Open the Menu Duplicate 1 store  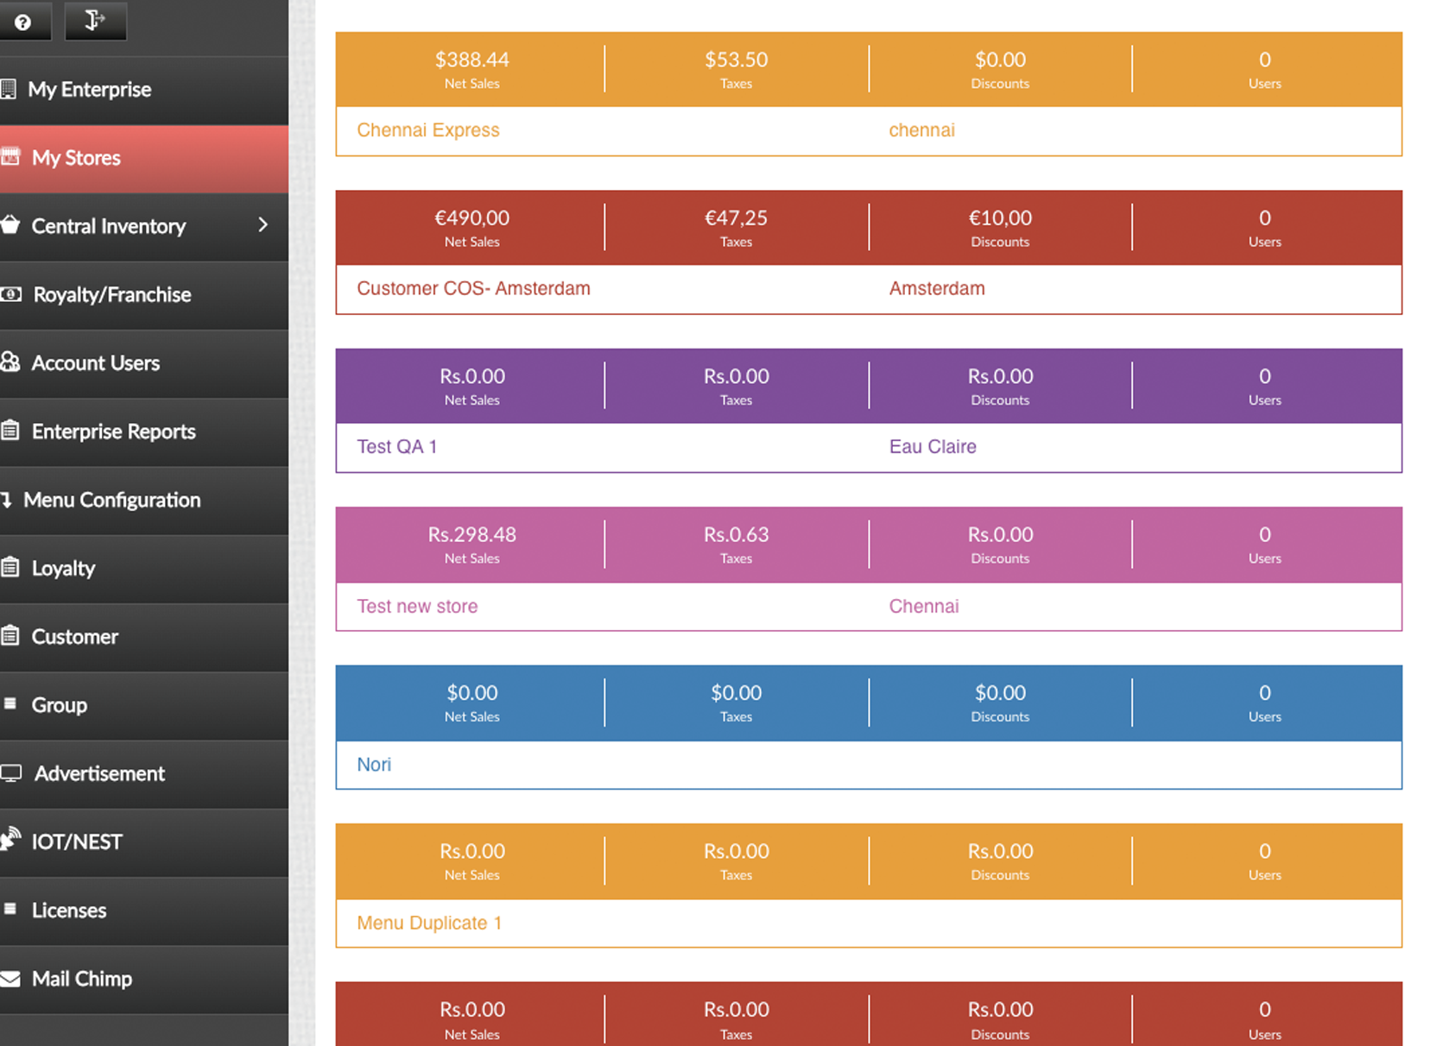coord(429,923)
